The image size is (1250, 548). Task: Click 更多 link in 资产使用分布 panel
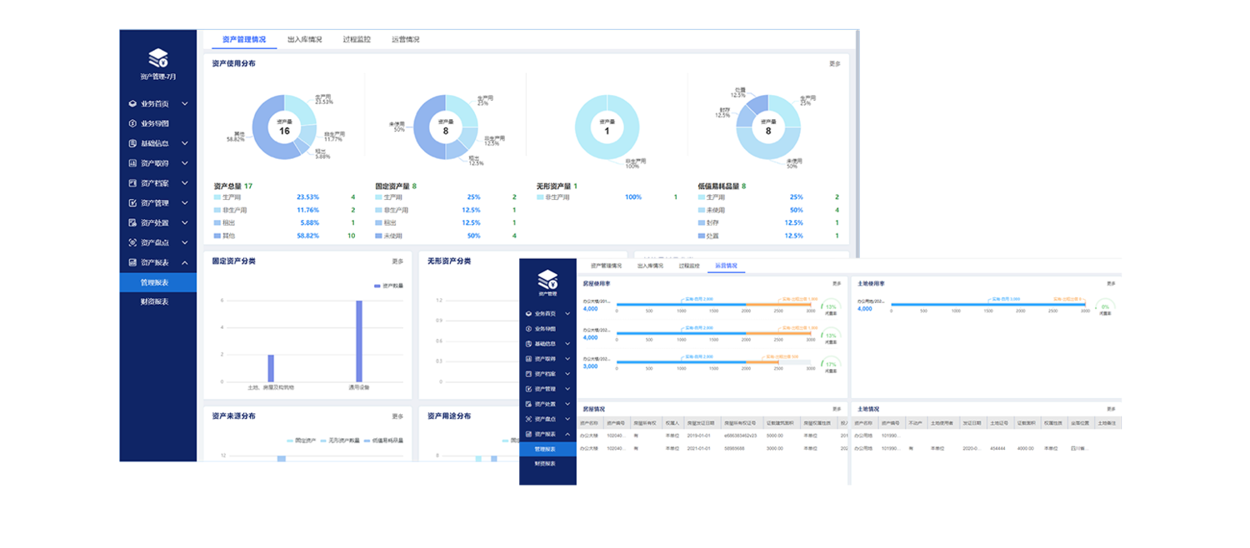[834, 64]
